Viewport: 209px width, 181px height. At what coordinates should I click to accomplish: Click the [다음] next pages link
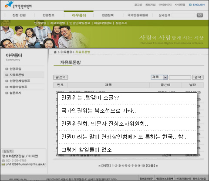(x=150, y=166)
